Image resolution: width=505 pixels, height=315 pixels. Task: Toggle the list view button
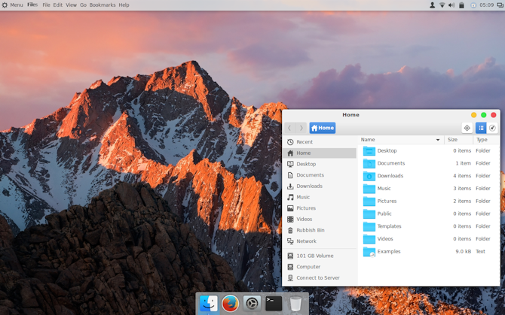(x=481, y=128)
